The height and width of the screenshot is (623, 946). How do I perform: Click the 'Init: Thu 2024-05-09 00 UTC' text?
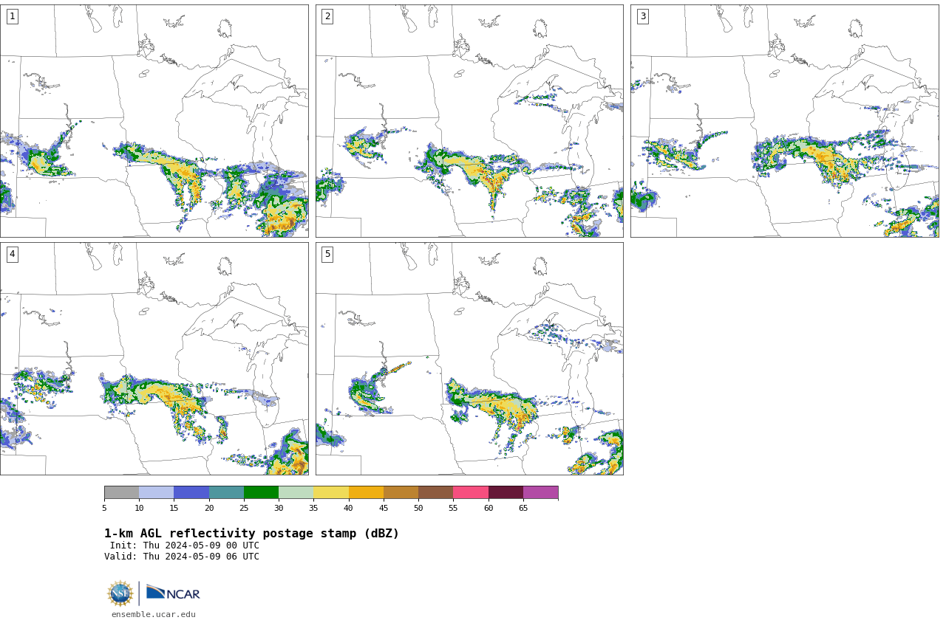pos(185,545)
